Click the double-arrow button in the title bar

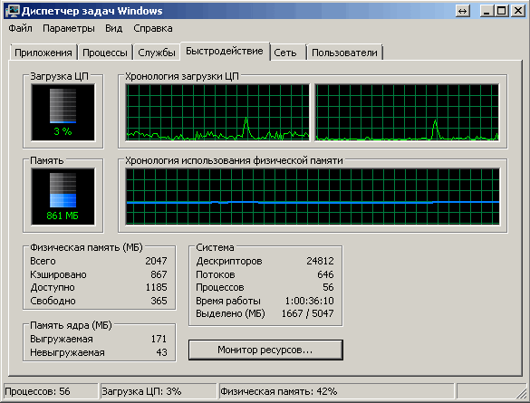pyautogui.click(x=463, y=11)
